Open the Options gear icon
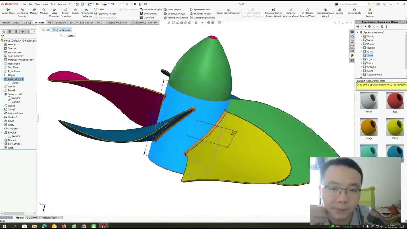 (146, 4)
